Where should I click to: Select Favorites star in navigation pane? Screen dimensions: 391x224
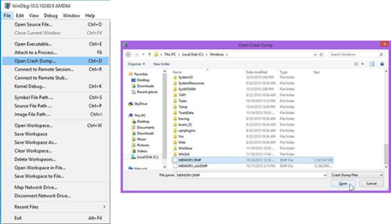[131, 74]
